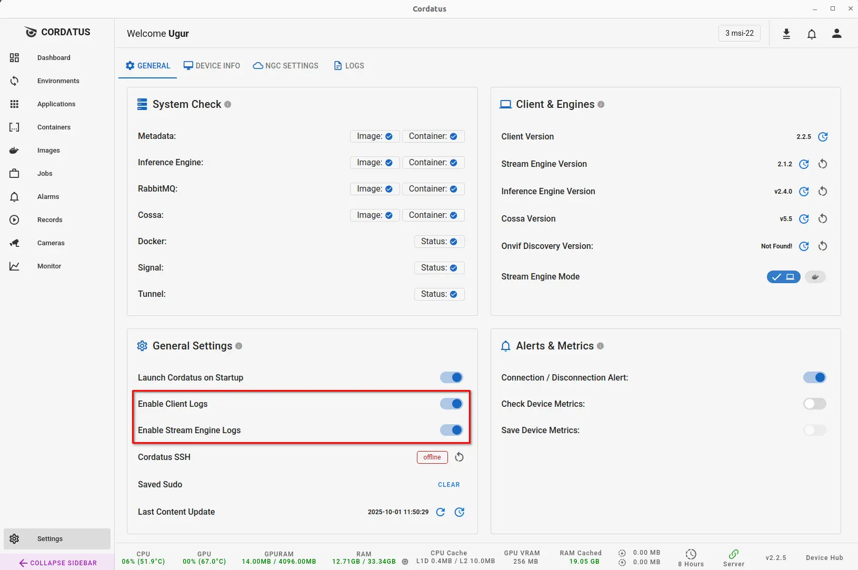The height and width of the screenshot is (570, 858).
Task: Open the notifications bell icon
Action: (812, 34)
